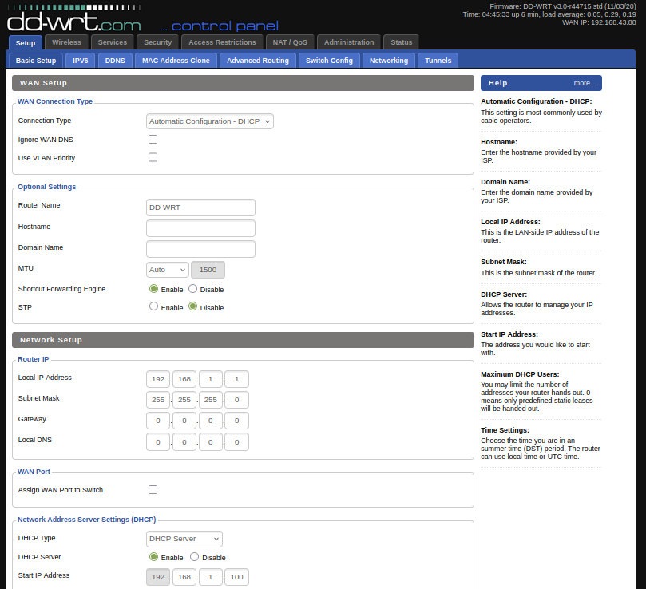Open Advanced Routing subtab

(258, 61)
